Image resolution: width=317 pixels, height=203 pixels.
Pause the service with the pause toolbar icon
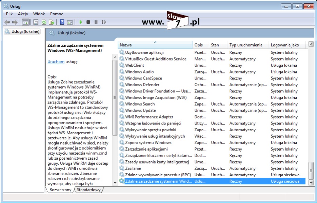(96, 22)
